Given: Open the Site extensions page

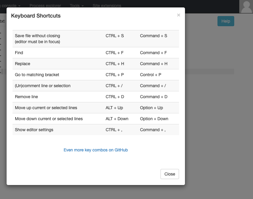Looking at the screenshot, I should click(x=107, y=5).
